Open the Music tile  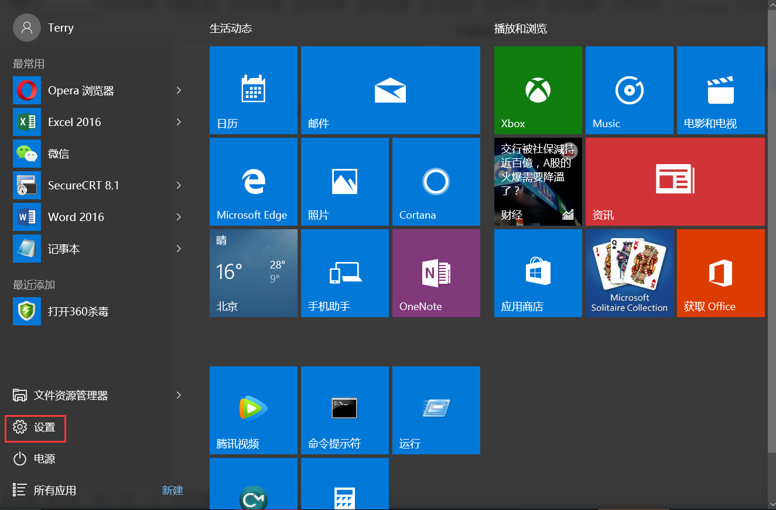click(x=629, y=90)
